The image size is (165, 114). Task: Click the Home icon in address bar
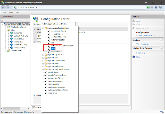pyautogui.click(x=156, y=7)
